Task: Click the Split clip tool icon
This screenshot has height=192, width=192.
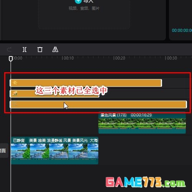Action: (x=25, y=50)
